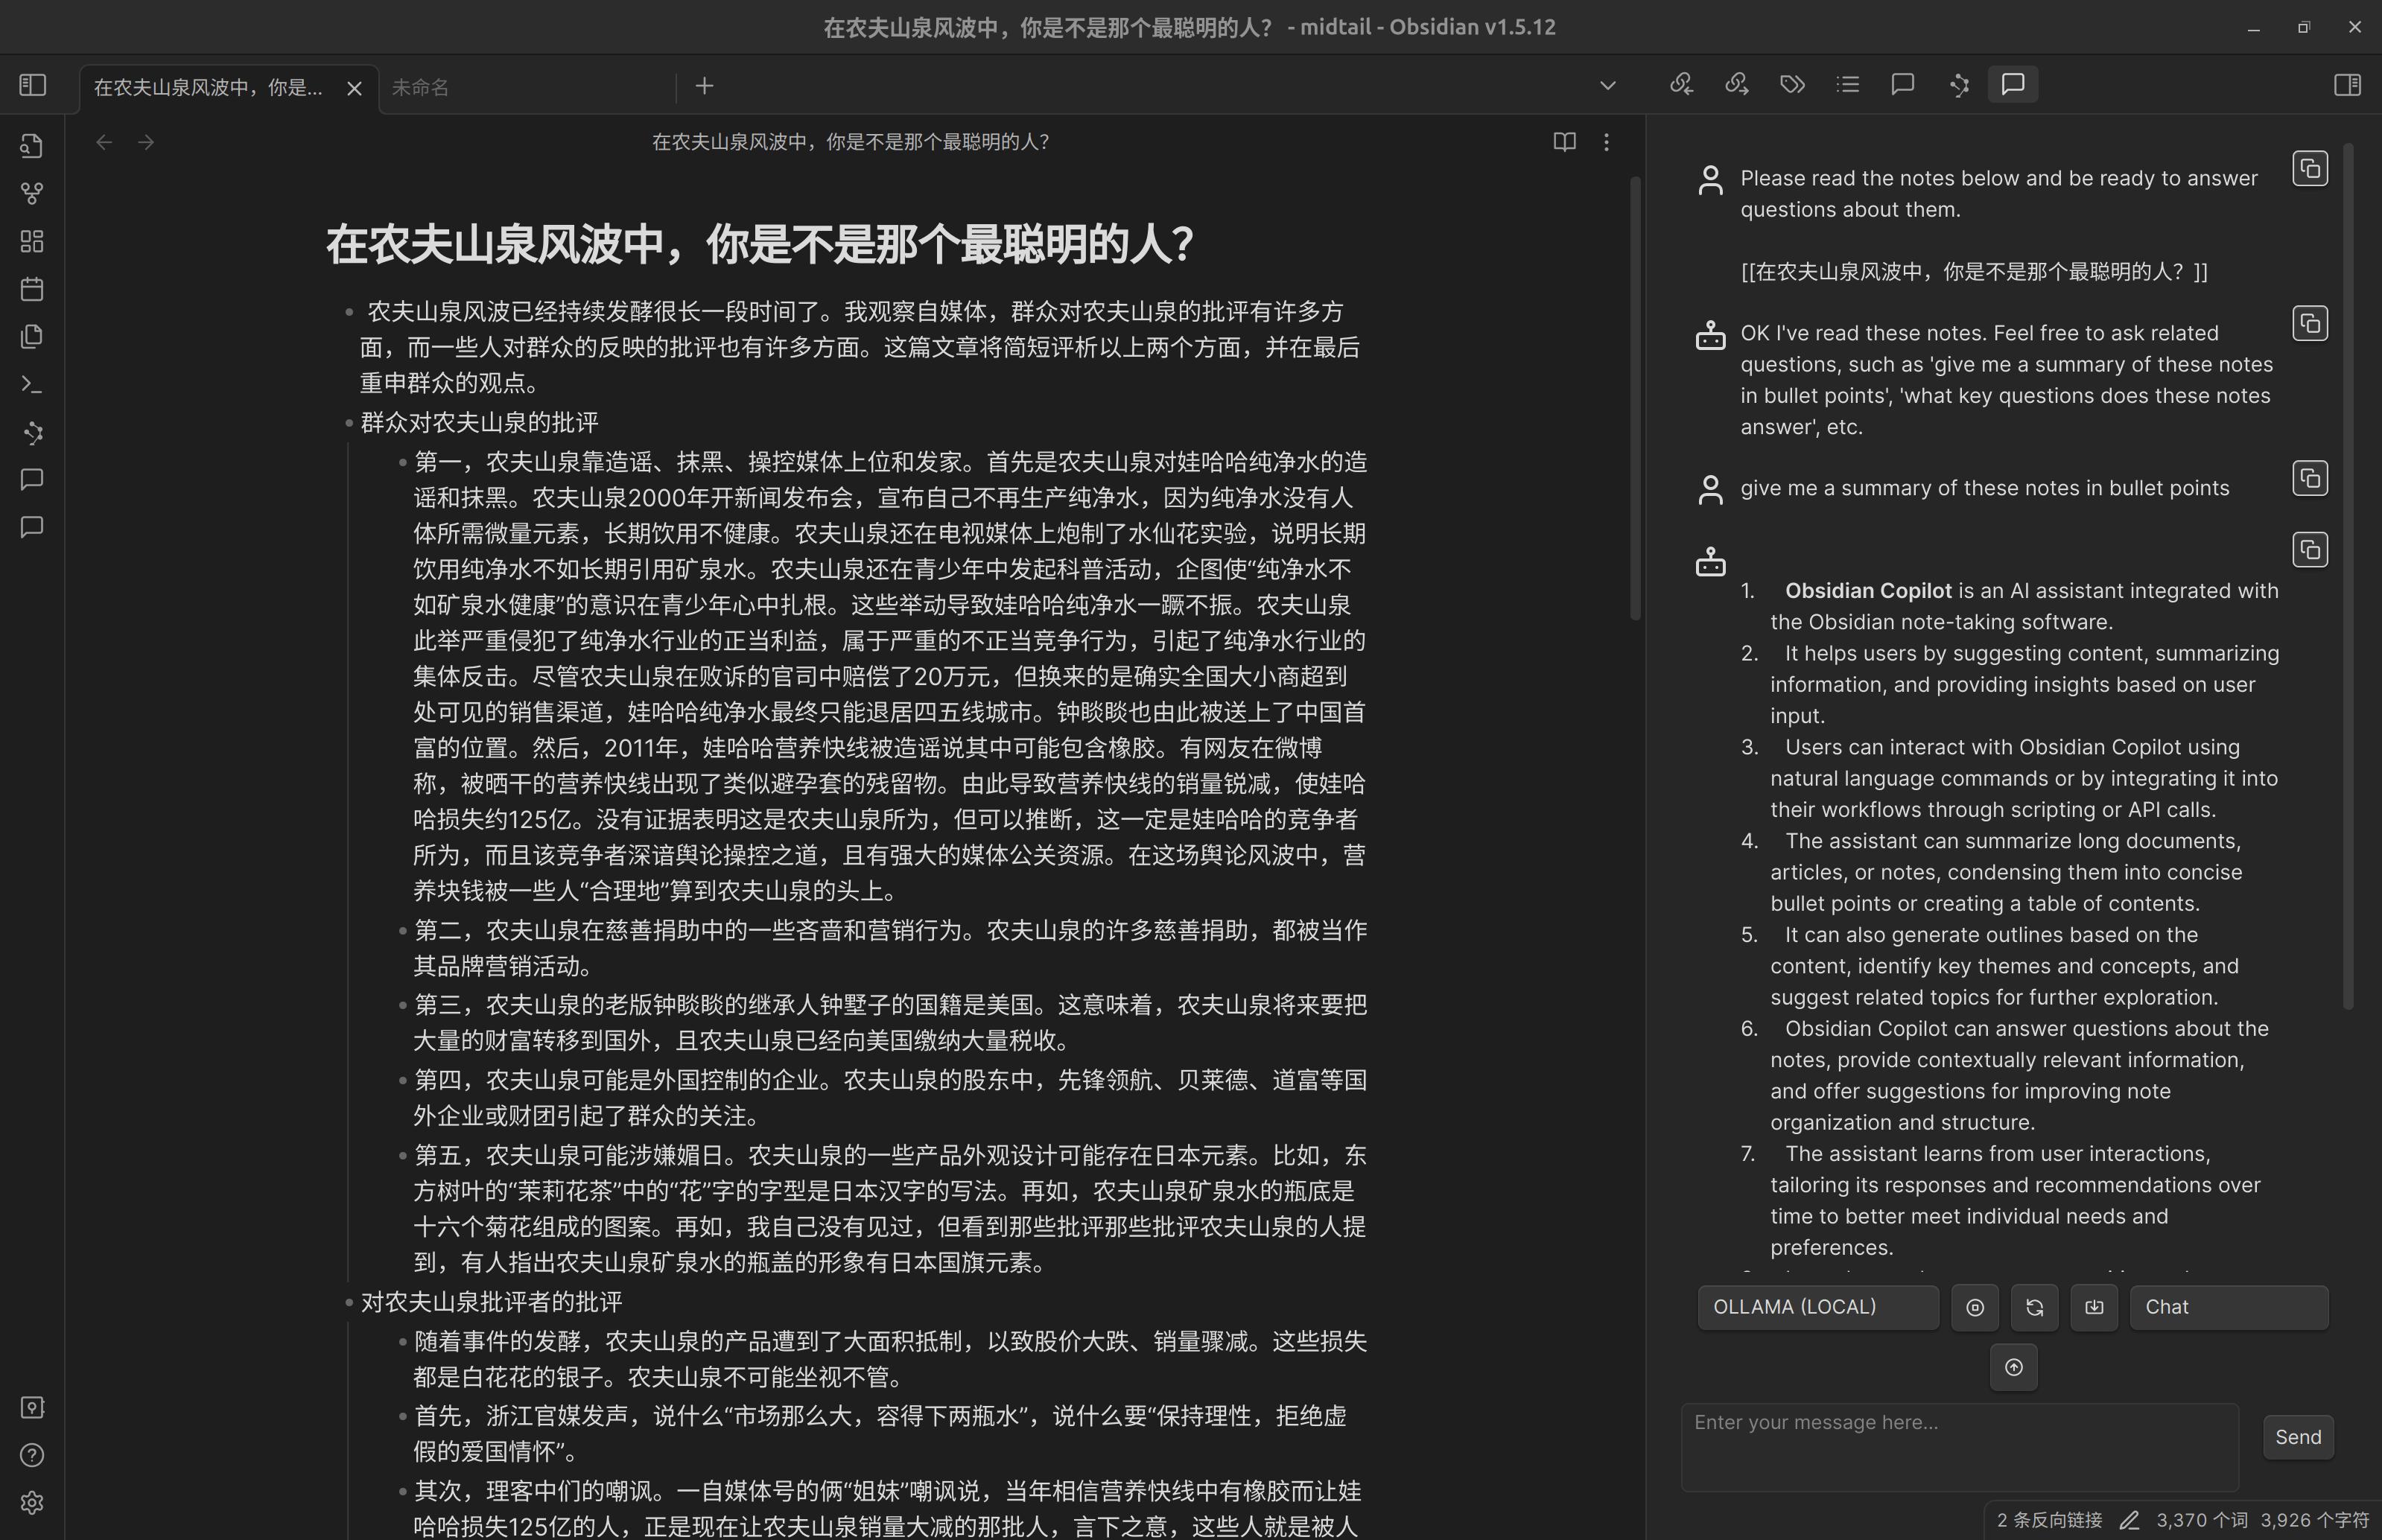The height and width of the screenshot is (1540, 2382).
Task: Select the highlighted Copilot chat tab
Action: click(x=2013, y=85)
